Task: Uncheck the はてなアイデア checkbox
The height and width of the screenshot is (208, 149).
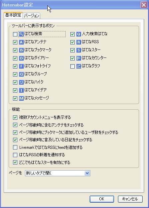Action: 15,91
